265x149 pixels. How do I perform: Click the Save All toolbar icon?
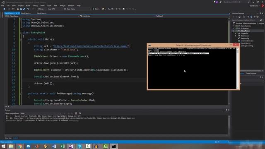(x=24, y=9)
